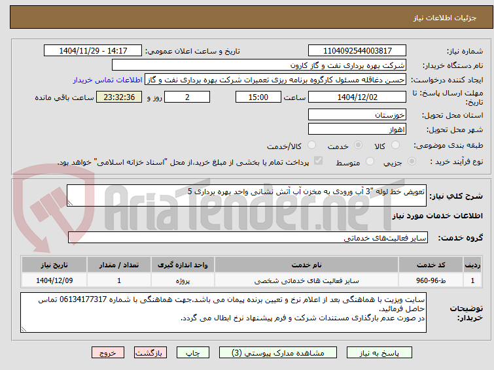Click the توضیحات خریدار label
The width and height of the screenshot is (494, 370).
[x=467, y=312]
